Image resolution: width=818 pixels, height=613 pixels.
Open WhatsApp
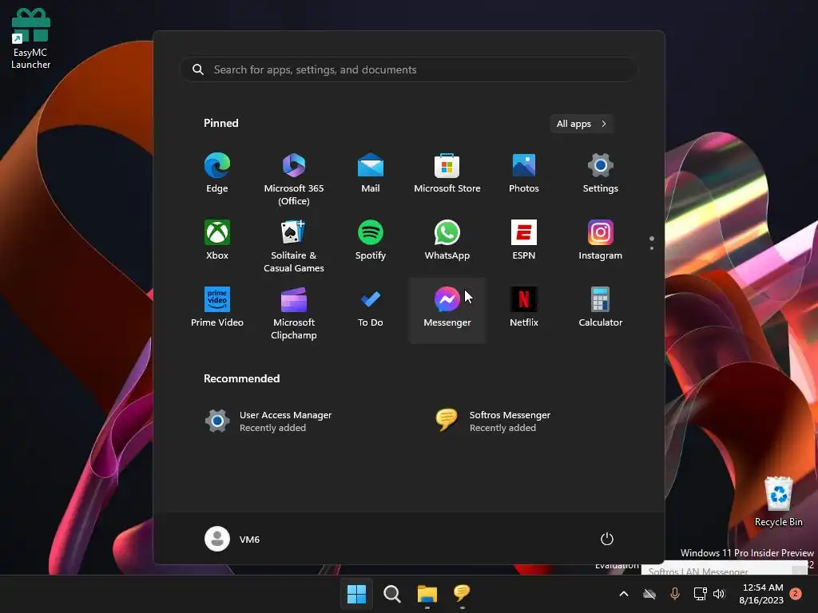447,240
